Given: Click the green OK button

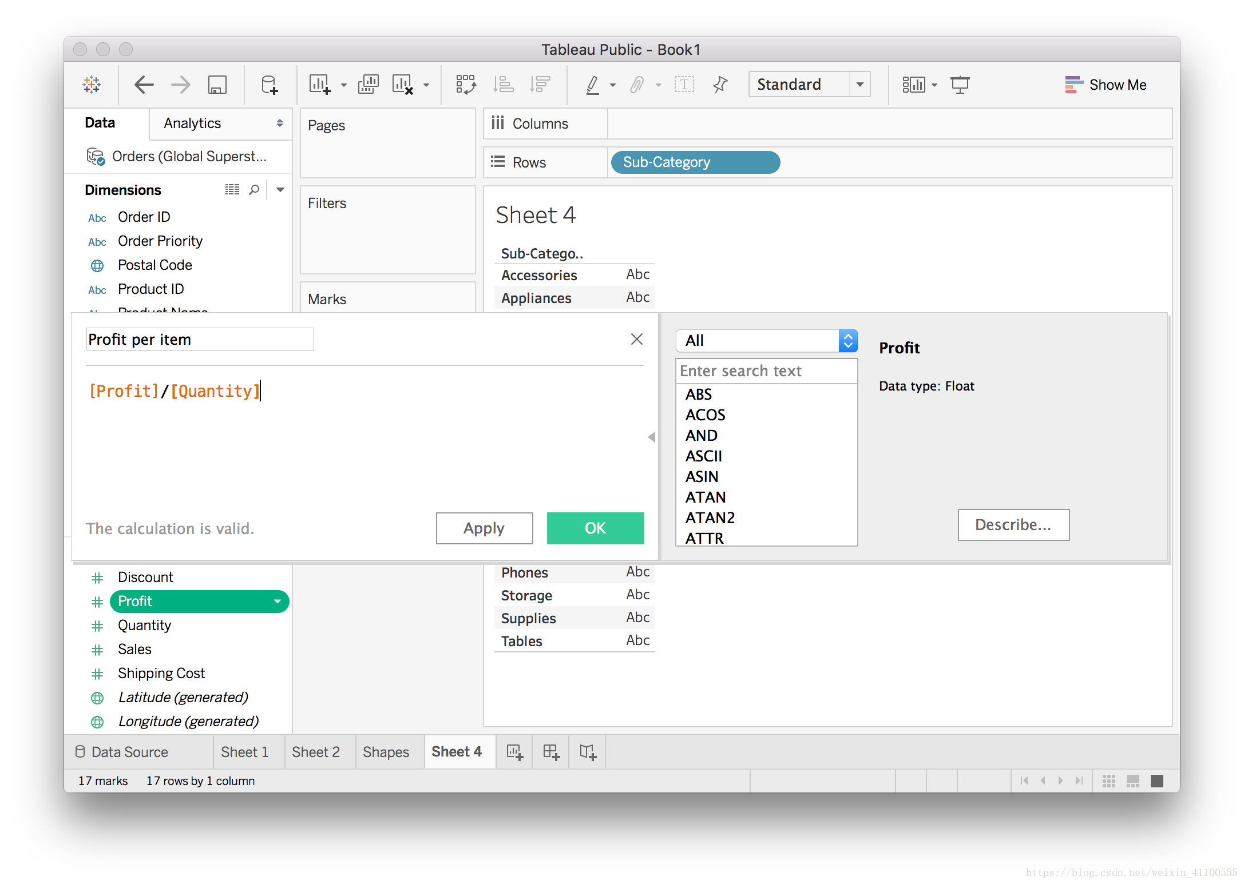Looking at the screenshot, I should 595,528.
